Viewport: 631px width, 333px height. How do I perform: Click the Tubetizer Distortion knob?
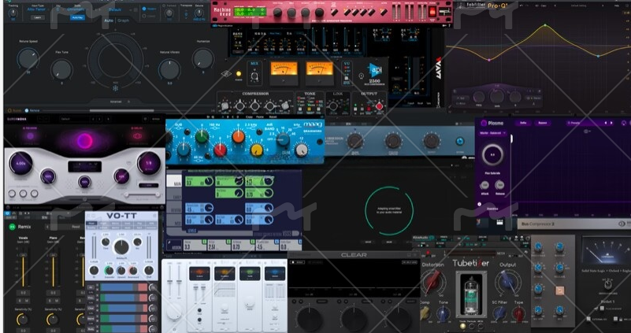click(433, 282)
